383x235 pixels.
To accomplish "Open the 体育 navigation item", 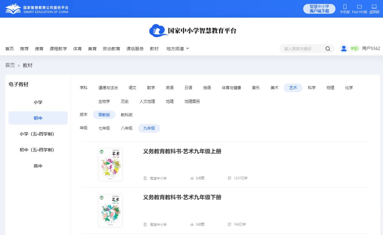I will pyautogui.click(x=77, y=49).
